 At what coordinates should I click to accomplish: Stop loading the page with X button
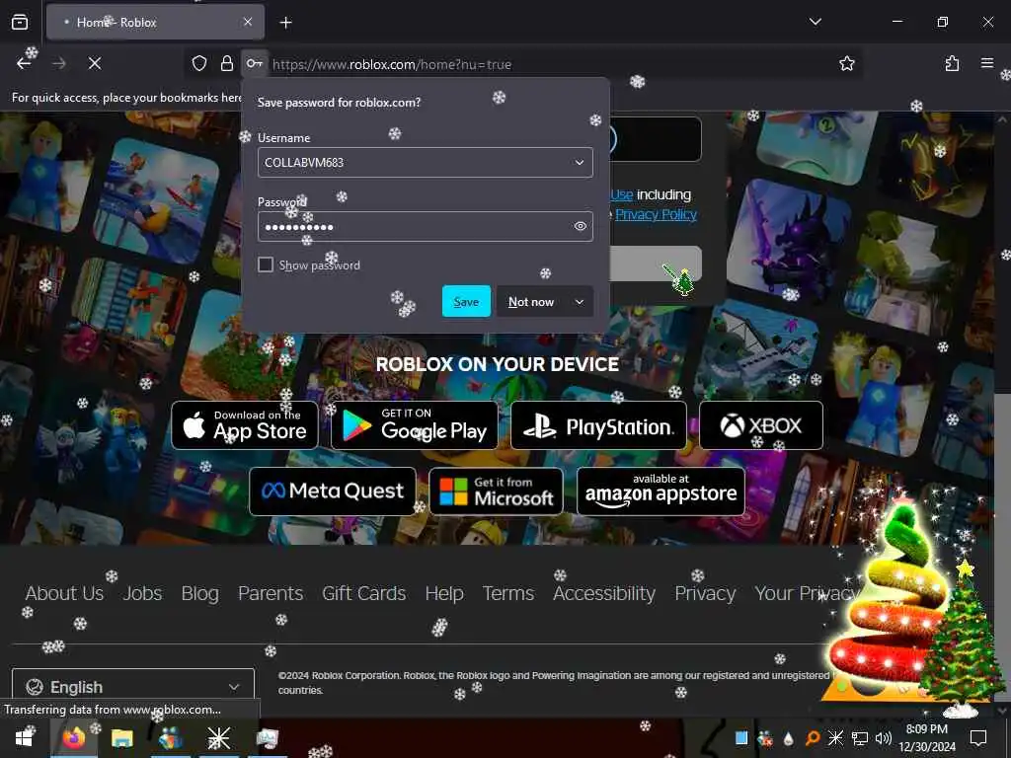[x=95, y=63]
